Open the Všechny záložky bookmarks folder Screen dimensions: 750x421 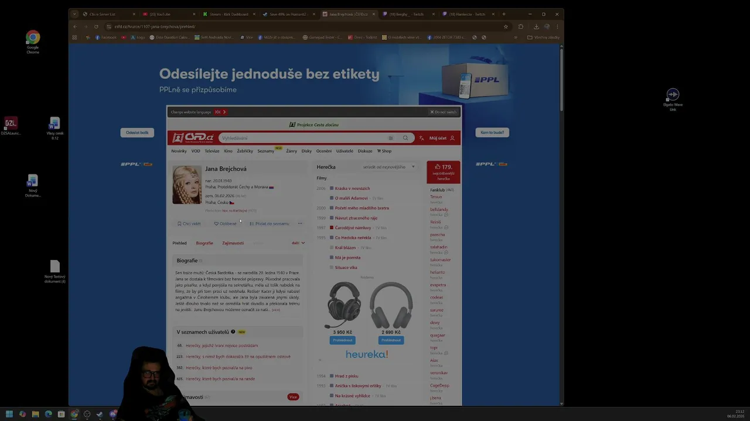tap(543, 37)
